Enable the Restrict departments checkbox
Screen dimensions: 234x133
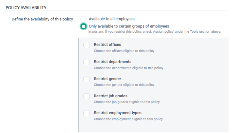(86, 62)
